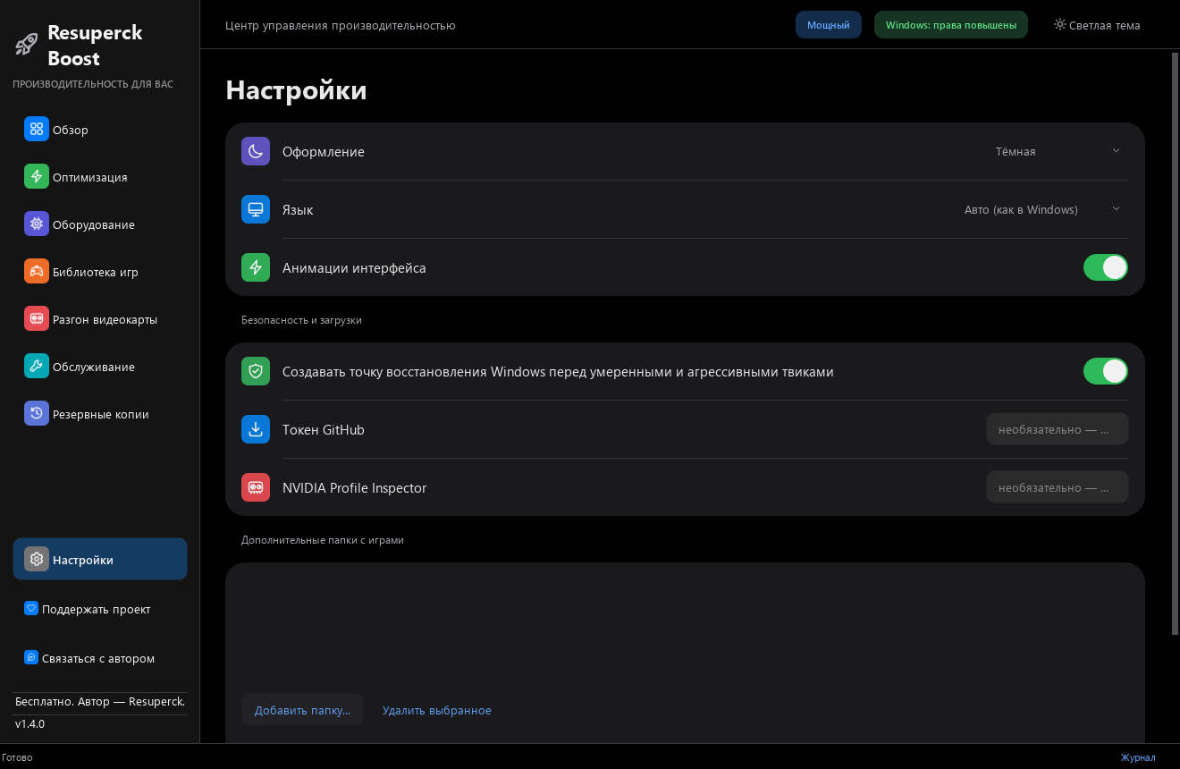Screen dimensions: 1180x769
Task: Select the Обслуживание wrench icon
Action: coord(37,367)
